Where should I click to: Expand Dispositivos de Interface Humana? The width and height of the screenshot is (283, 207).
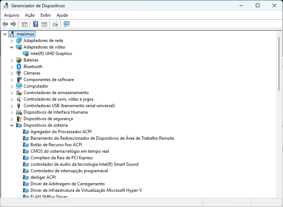coord(12,112)
